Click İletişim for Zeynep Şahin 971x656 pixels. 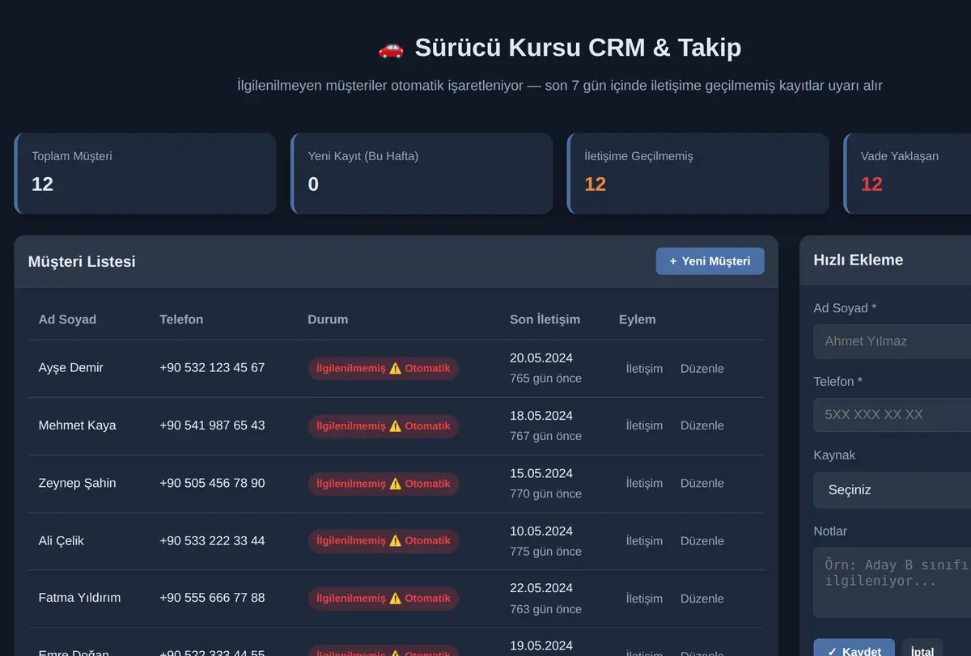pyautogui.click(x=644, y=483)
